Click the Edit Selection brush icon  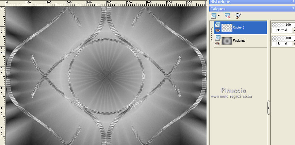[239, 16]
